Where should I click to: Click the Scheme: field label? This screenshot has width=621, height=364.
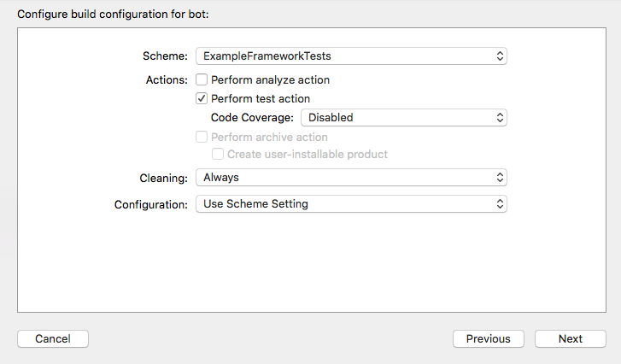tap(165, 56)
